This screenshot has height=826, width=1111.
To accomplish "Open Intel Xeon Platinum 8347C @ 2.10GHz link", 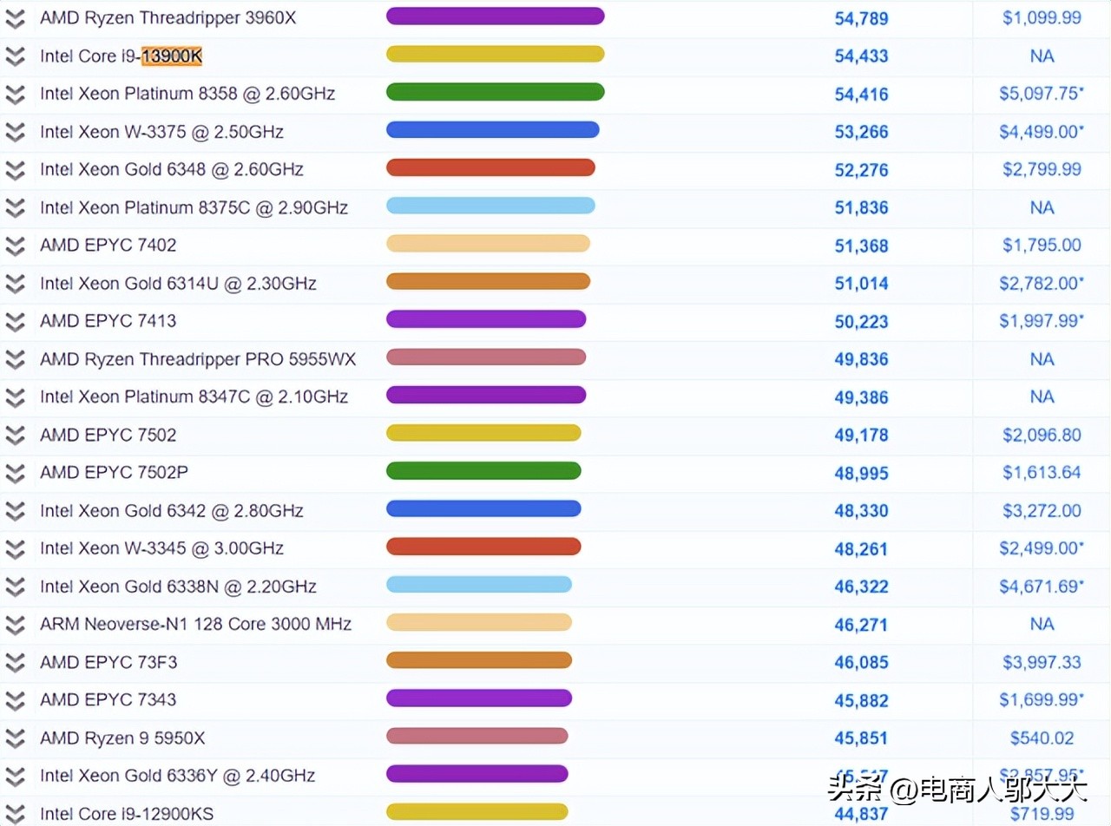I will click(194, 396).
